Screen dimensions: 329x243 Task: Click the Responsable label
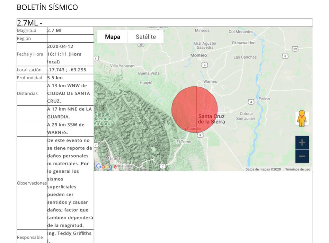[x=30, y=237]
